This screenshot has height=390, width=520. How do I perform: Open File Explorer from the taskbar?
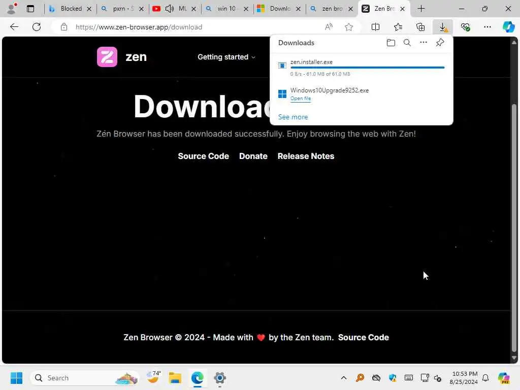(175, 378)
